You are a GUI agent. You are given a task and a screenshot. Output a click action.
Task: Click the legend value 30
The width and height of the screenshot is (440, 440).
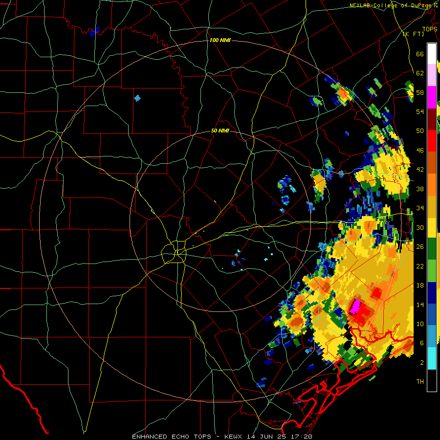pos(420,227)
